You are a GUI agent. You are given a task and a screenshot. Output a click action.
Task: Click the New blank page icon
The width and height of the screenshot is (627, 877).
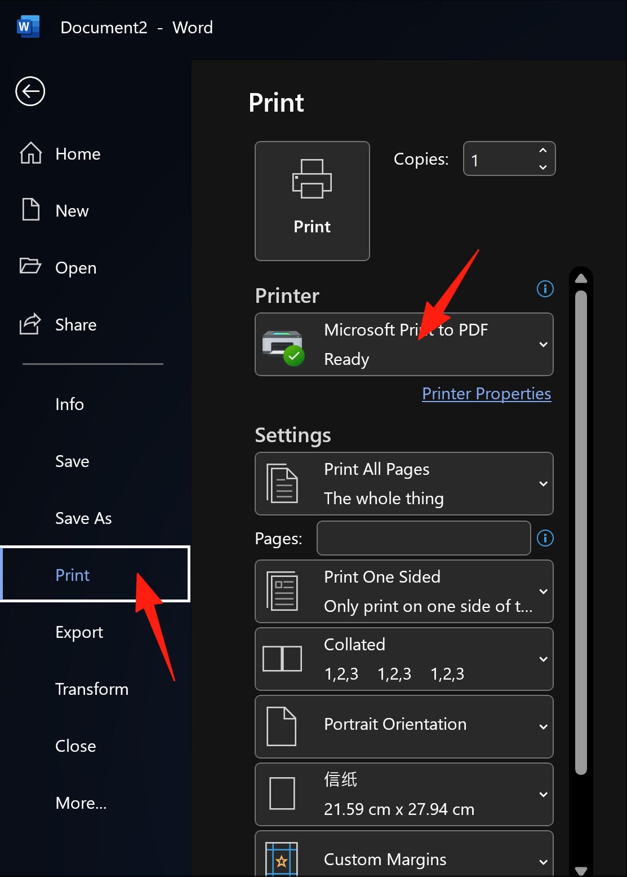(x=30, y=209)
